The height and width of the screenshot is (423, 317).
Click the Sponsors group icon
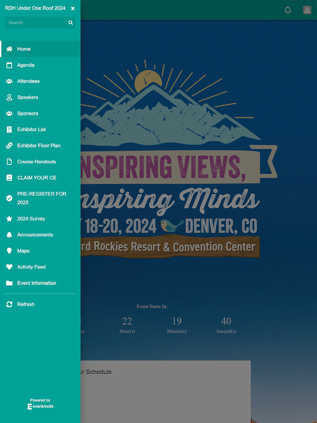point(9,113)
